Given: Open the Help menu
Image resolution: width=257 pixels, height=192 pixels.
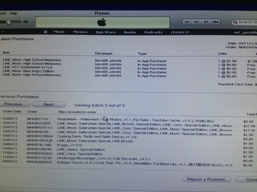Looking at the screenshot, I should tap(13, 13).
